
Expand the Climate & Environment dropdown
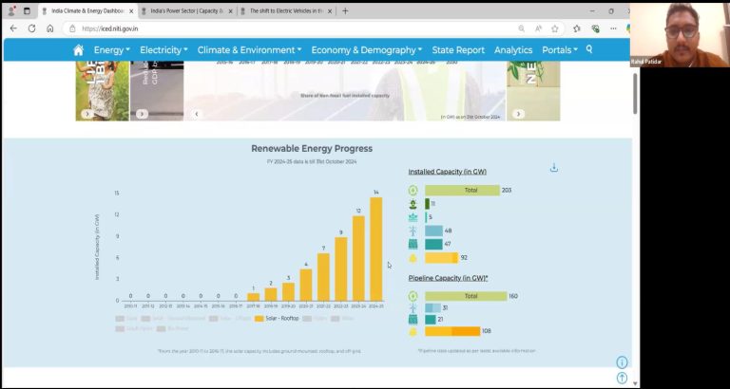tap(249, 50)
